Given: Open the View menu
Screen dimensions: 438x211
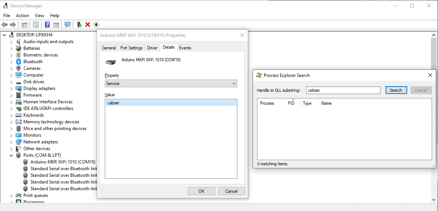Looking at the screenshot, I should (x=39, y=16).
